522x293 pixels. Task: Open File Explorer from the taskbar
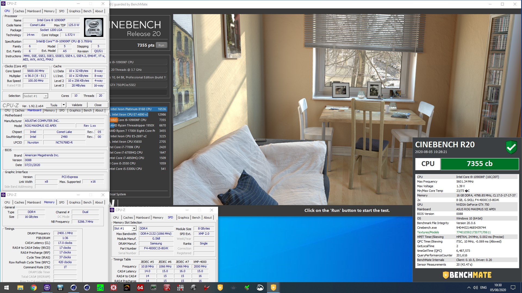(20, 288)
